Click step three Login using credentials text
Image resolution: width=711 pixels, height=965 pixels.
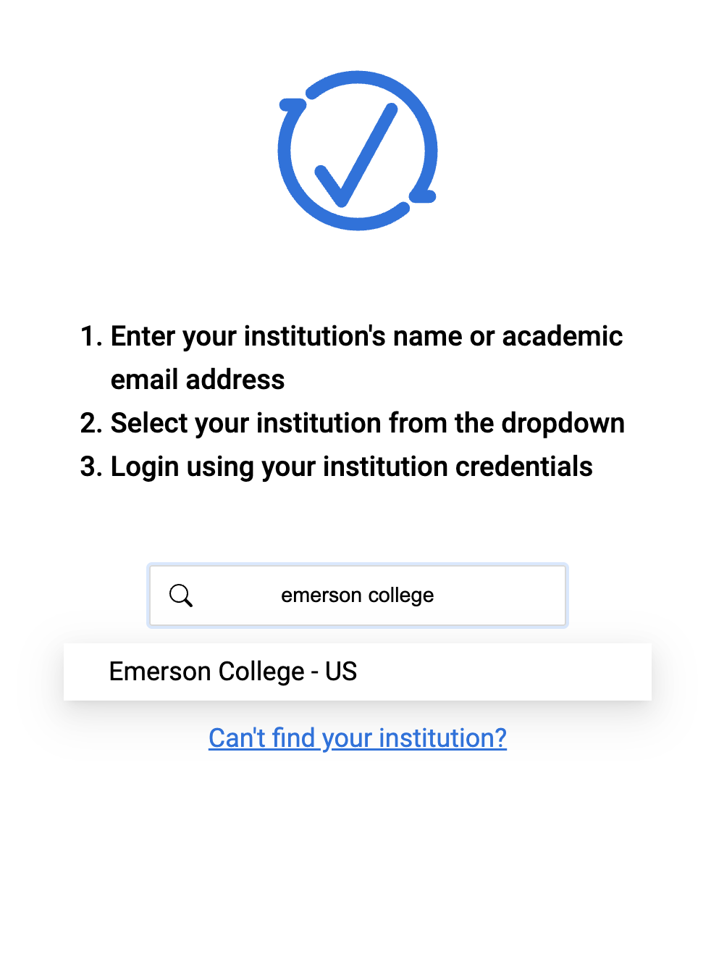pyautogui.click(x=336, y=467)
